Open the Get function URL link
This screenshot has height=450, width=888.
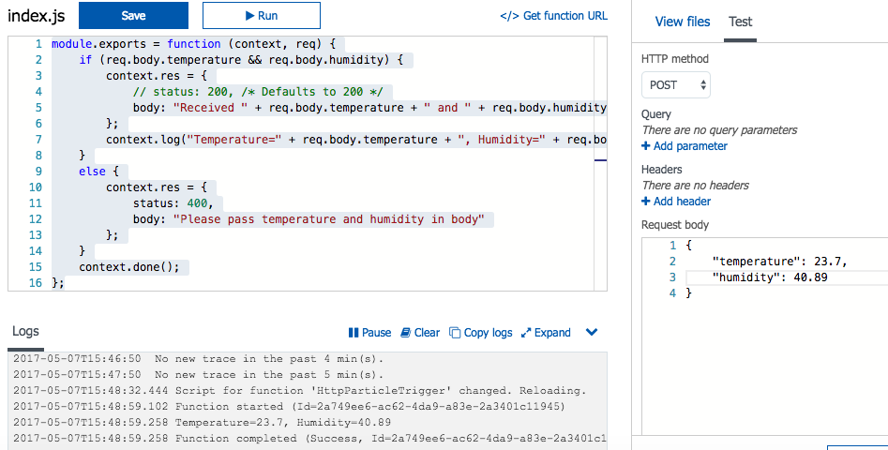[553, 16]
